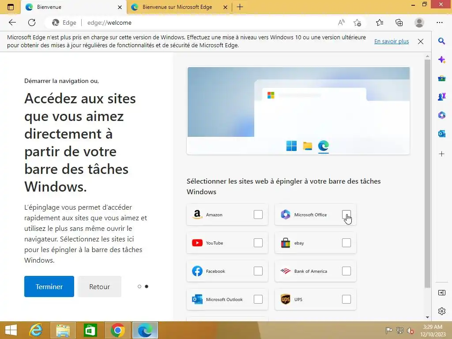The image size is (452, 339).
Task: Open sidebar settings gear icon
Action: tap(441, 311)
